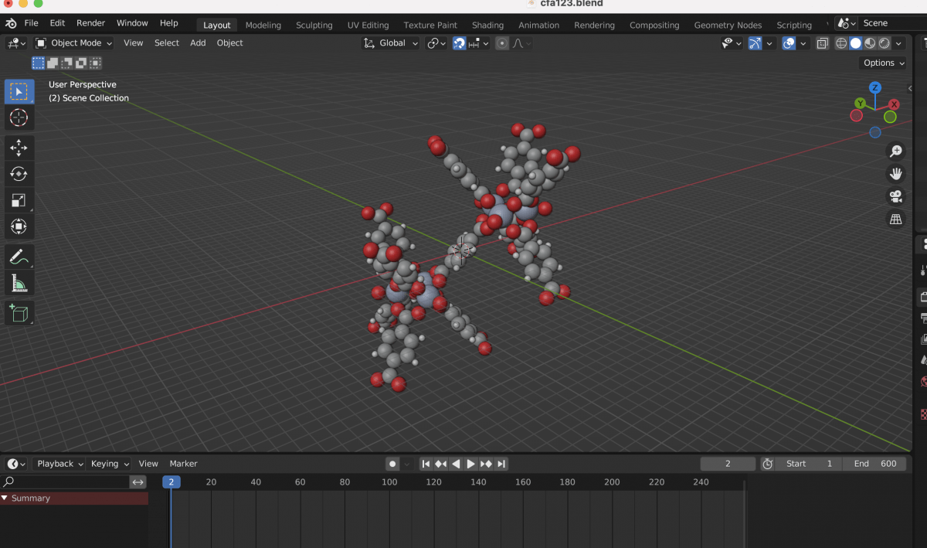Select the Select Box tool
The width and height of the screenshot is (927, 548).
19,91
